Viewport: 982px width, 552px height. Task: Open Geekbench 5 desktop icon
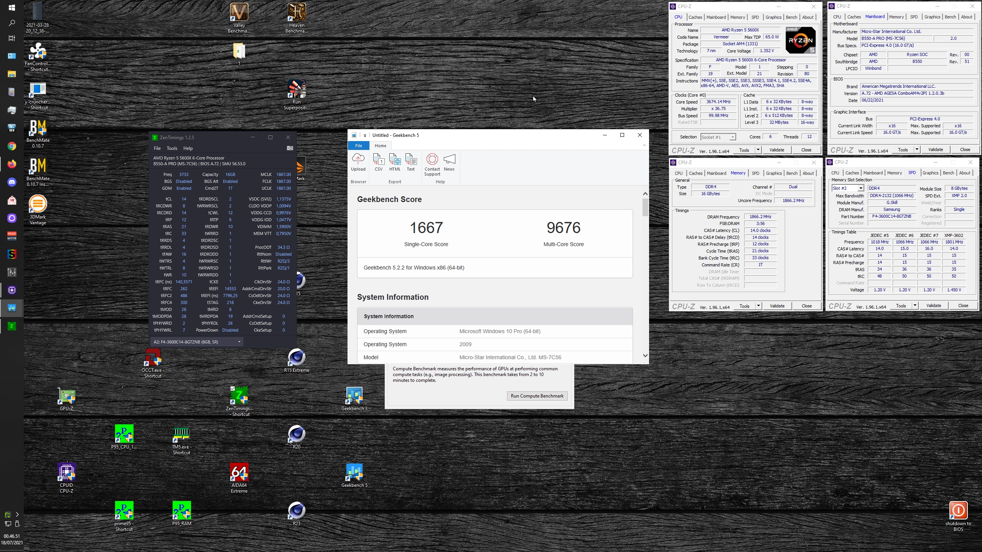[x=354, y=475]
